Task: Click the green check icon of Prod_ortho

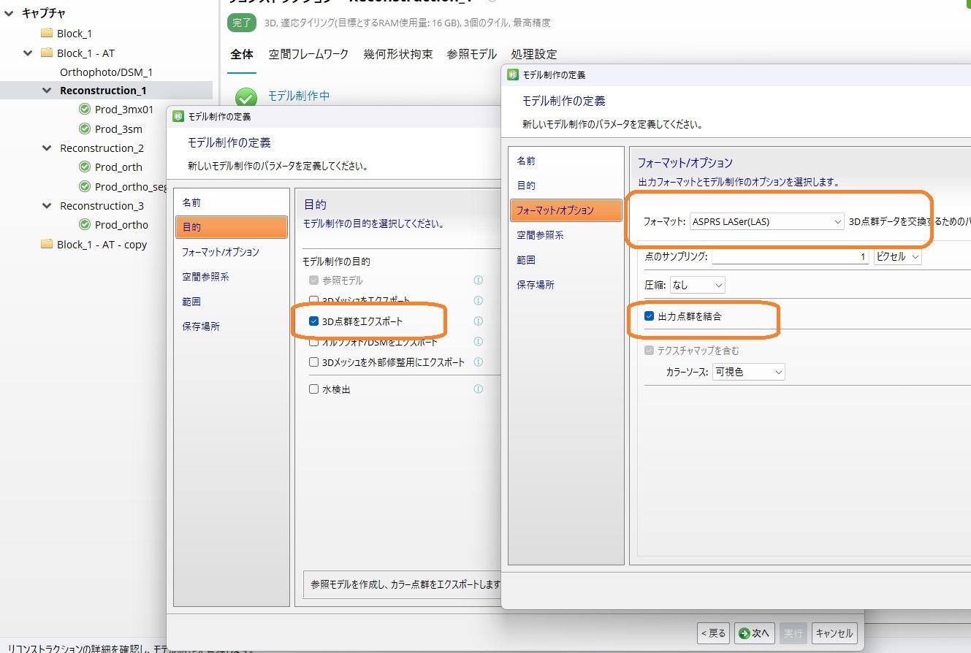Action: (x=85, y=225)
